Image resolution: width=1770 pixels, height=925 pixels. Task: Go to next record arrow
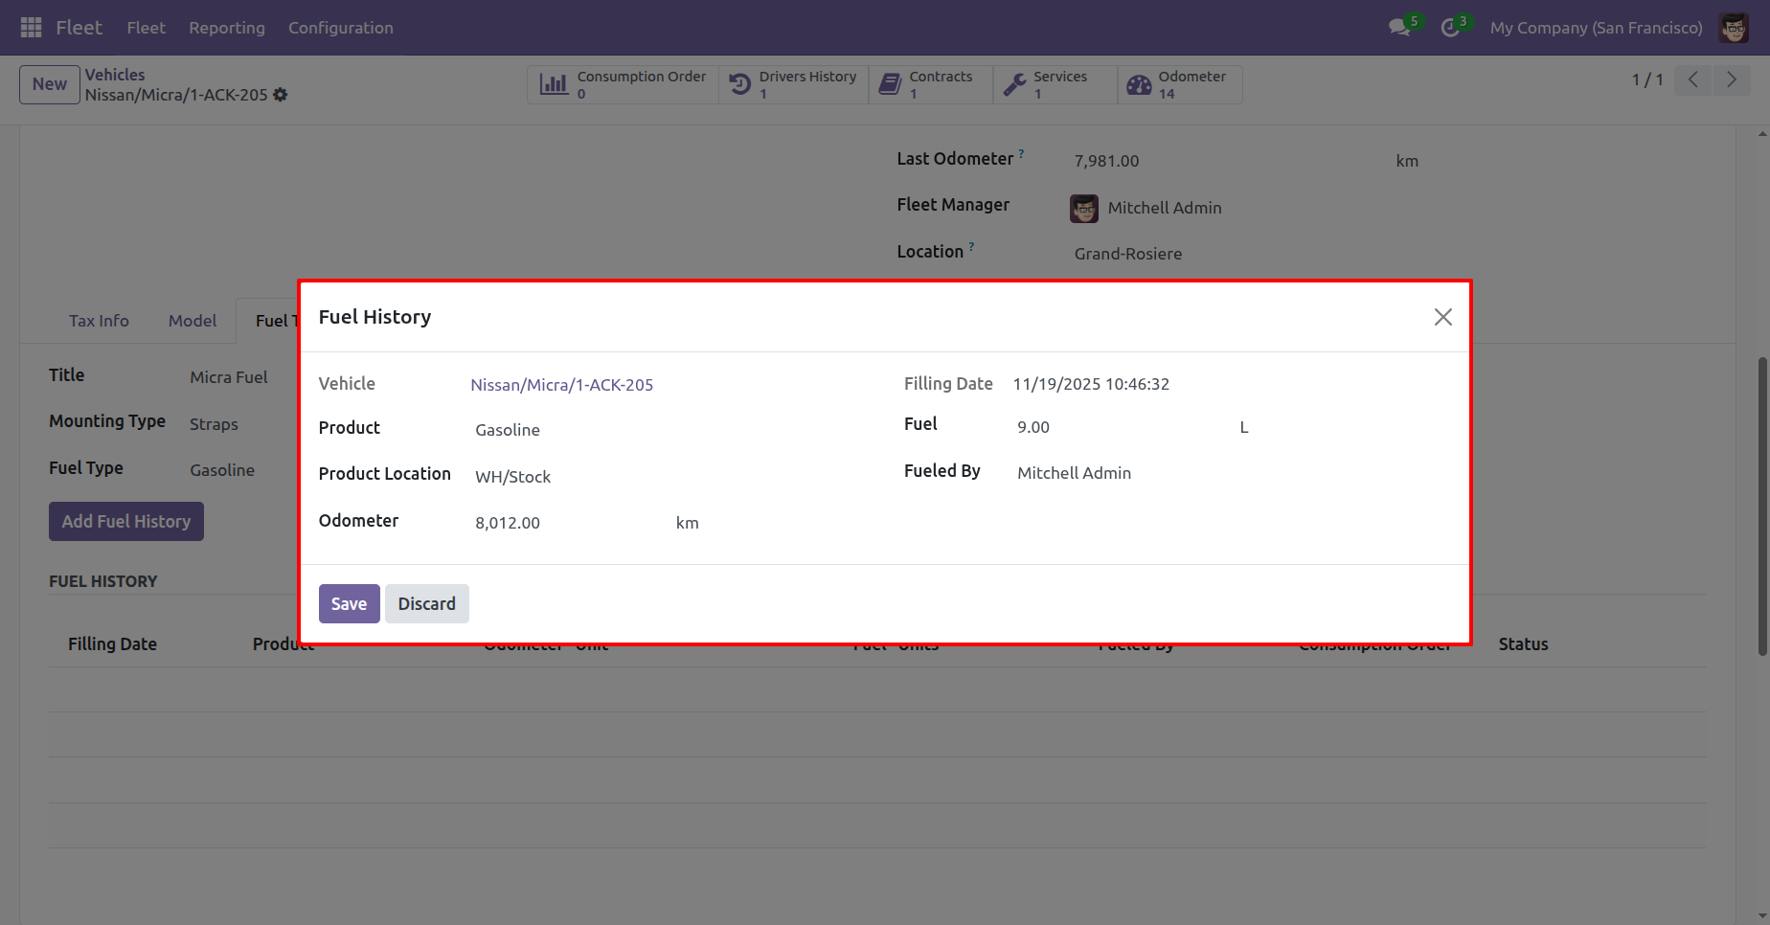(x=1732, y=80)
